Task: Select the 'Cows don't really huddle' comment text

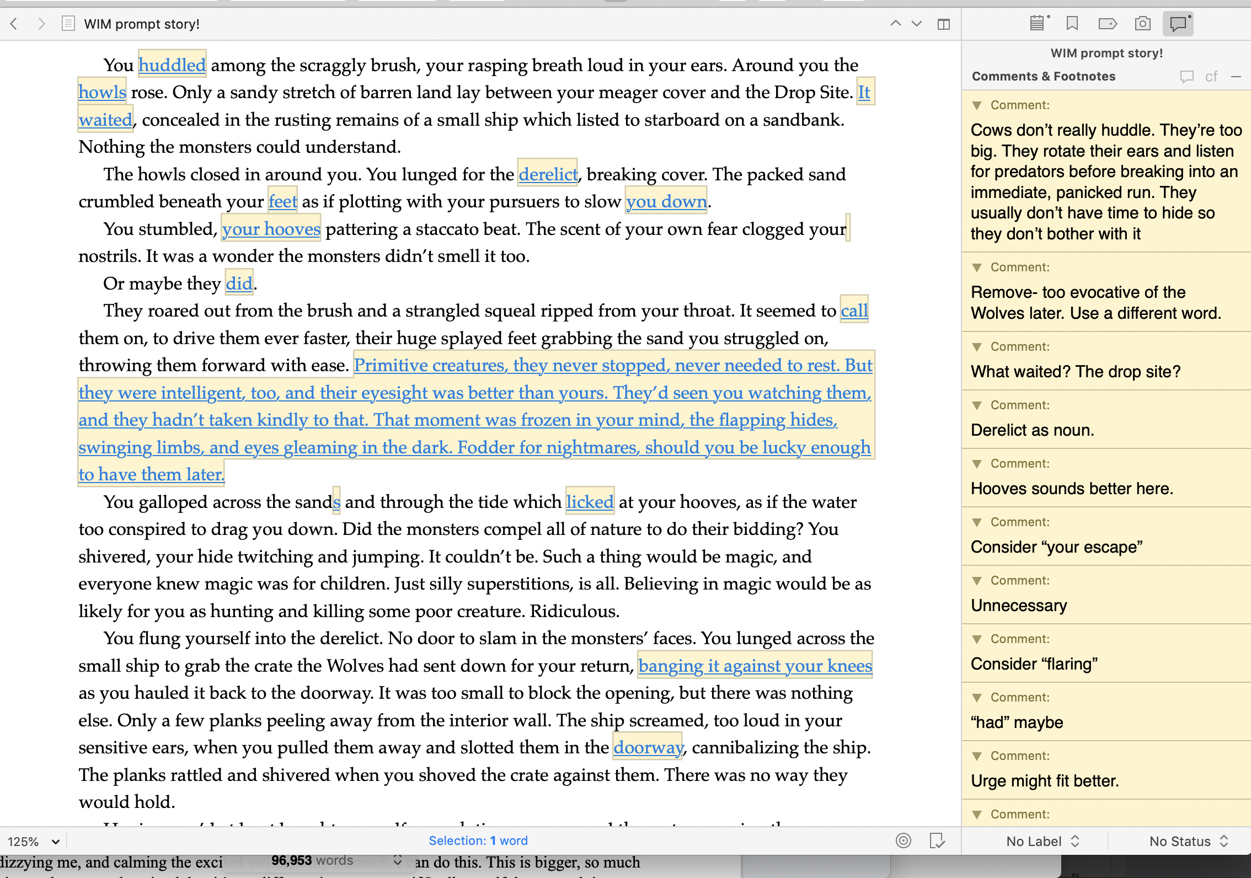Action: (x=1106, y=182)
